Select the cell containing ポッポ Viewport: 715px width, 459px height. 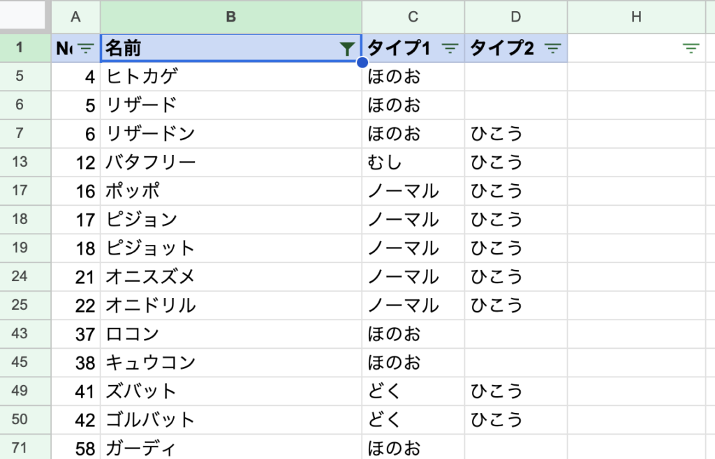point(231,191)
